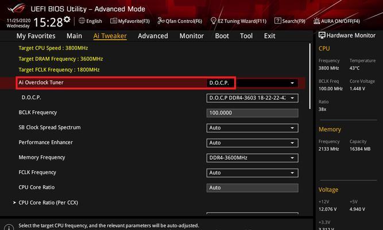
Task: Click Target FCLK Frequency : 1800MHz text
Action: pos(59,70)
